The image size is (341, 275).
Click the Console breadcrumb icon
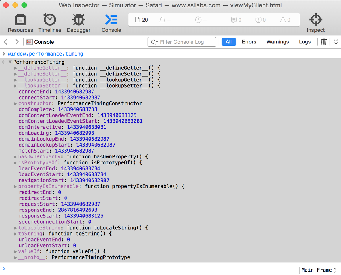tap(29, 42)
